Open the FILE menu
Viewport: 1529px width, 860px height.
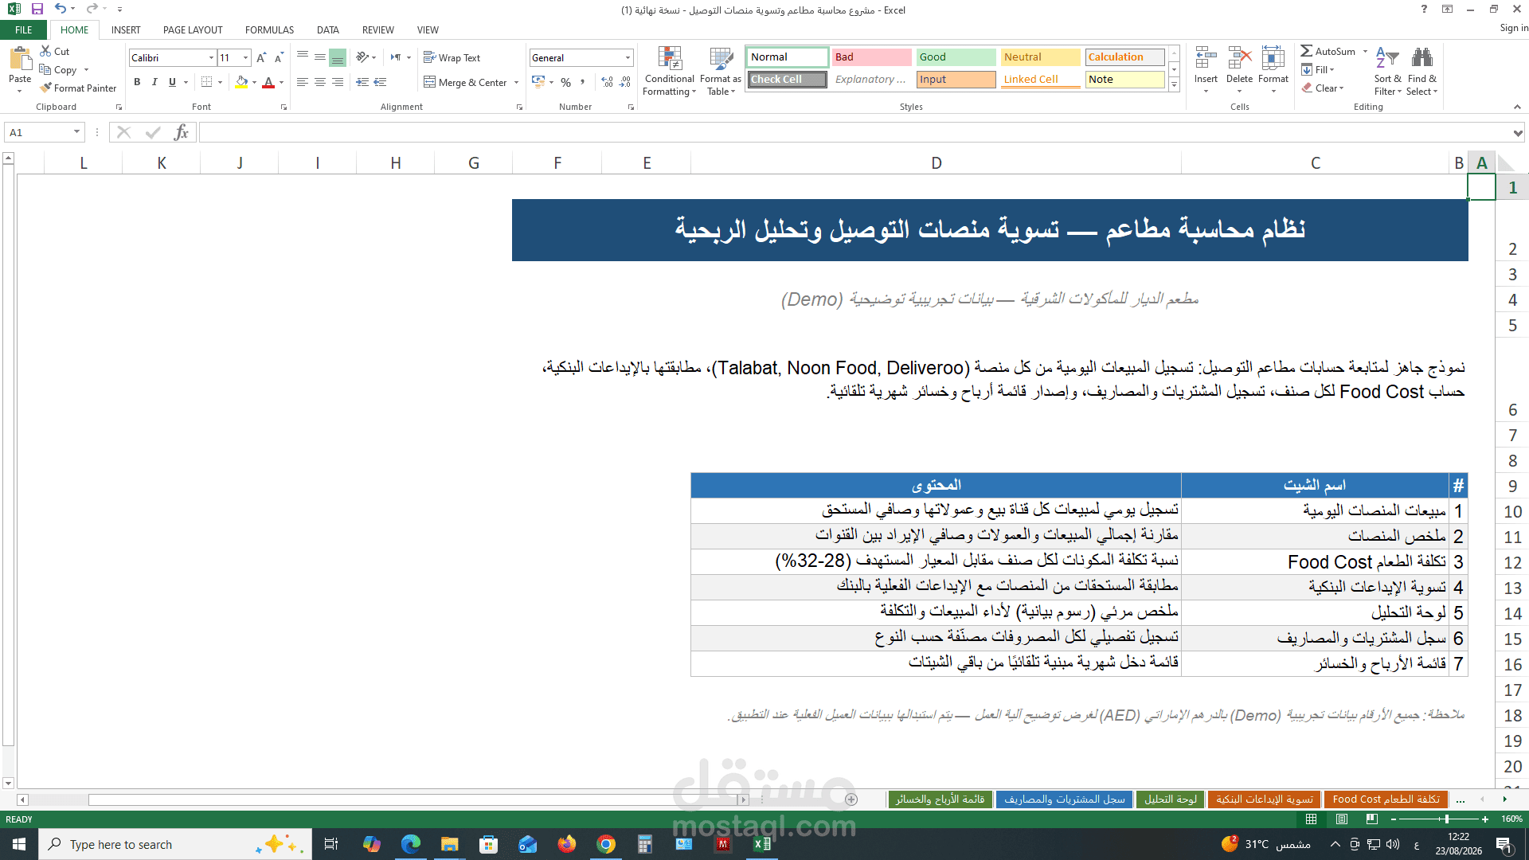24,30
